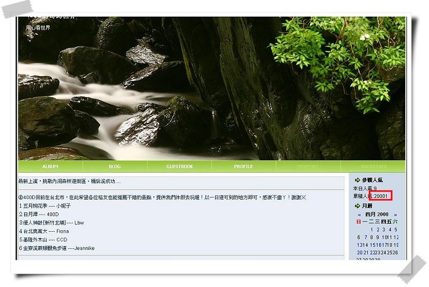Open the BLOG tab
This screenshot has width=429, height=287.
[x=115, y=166]
